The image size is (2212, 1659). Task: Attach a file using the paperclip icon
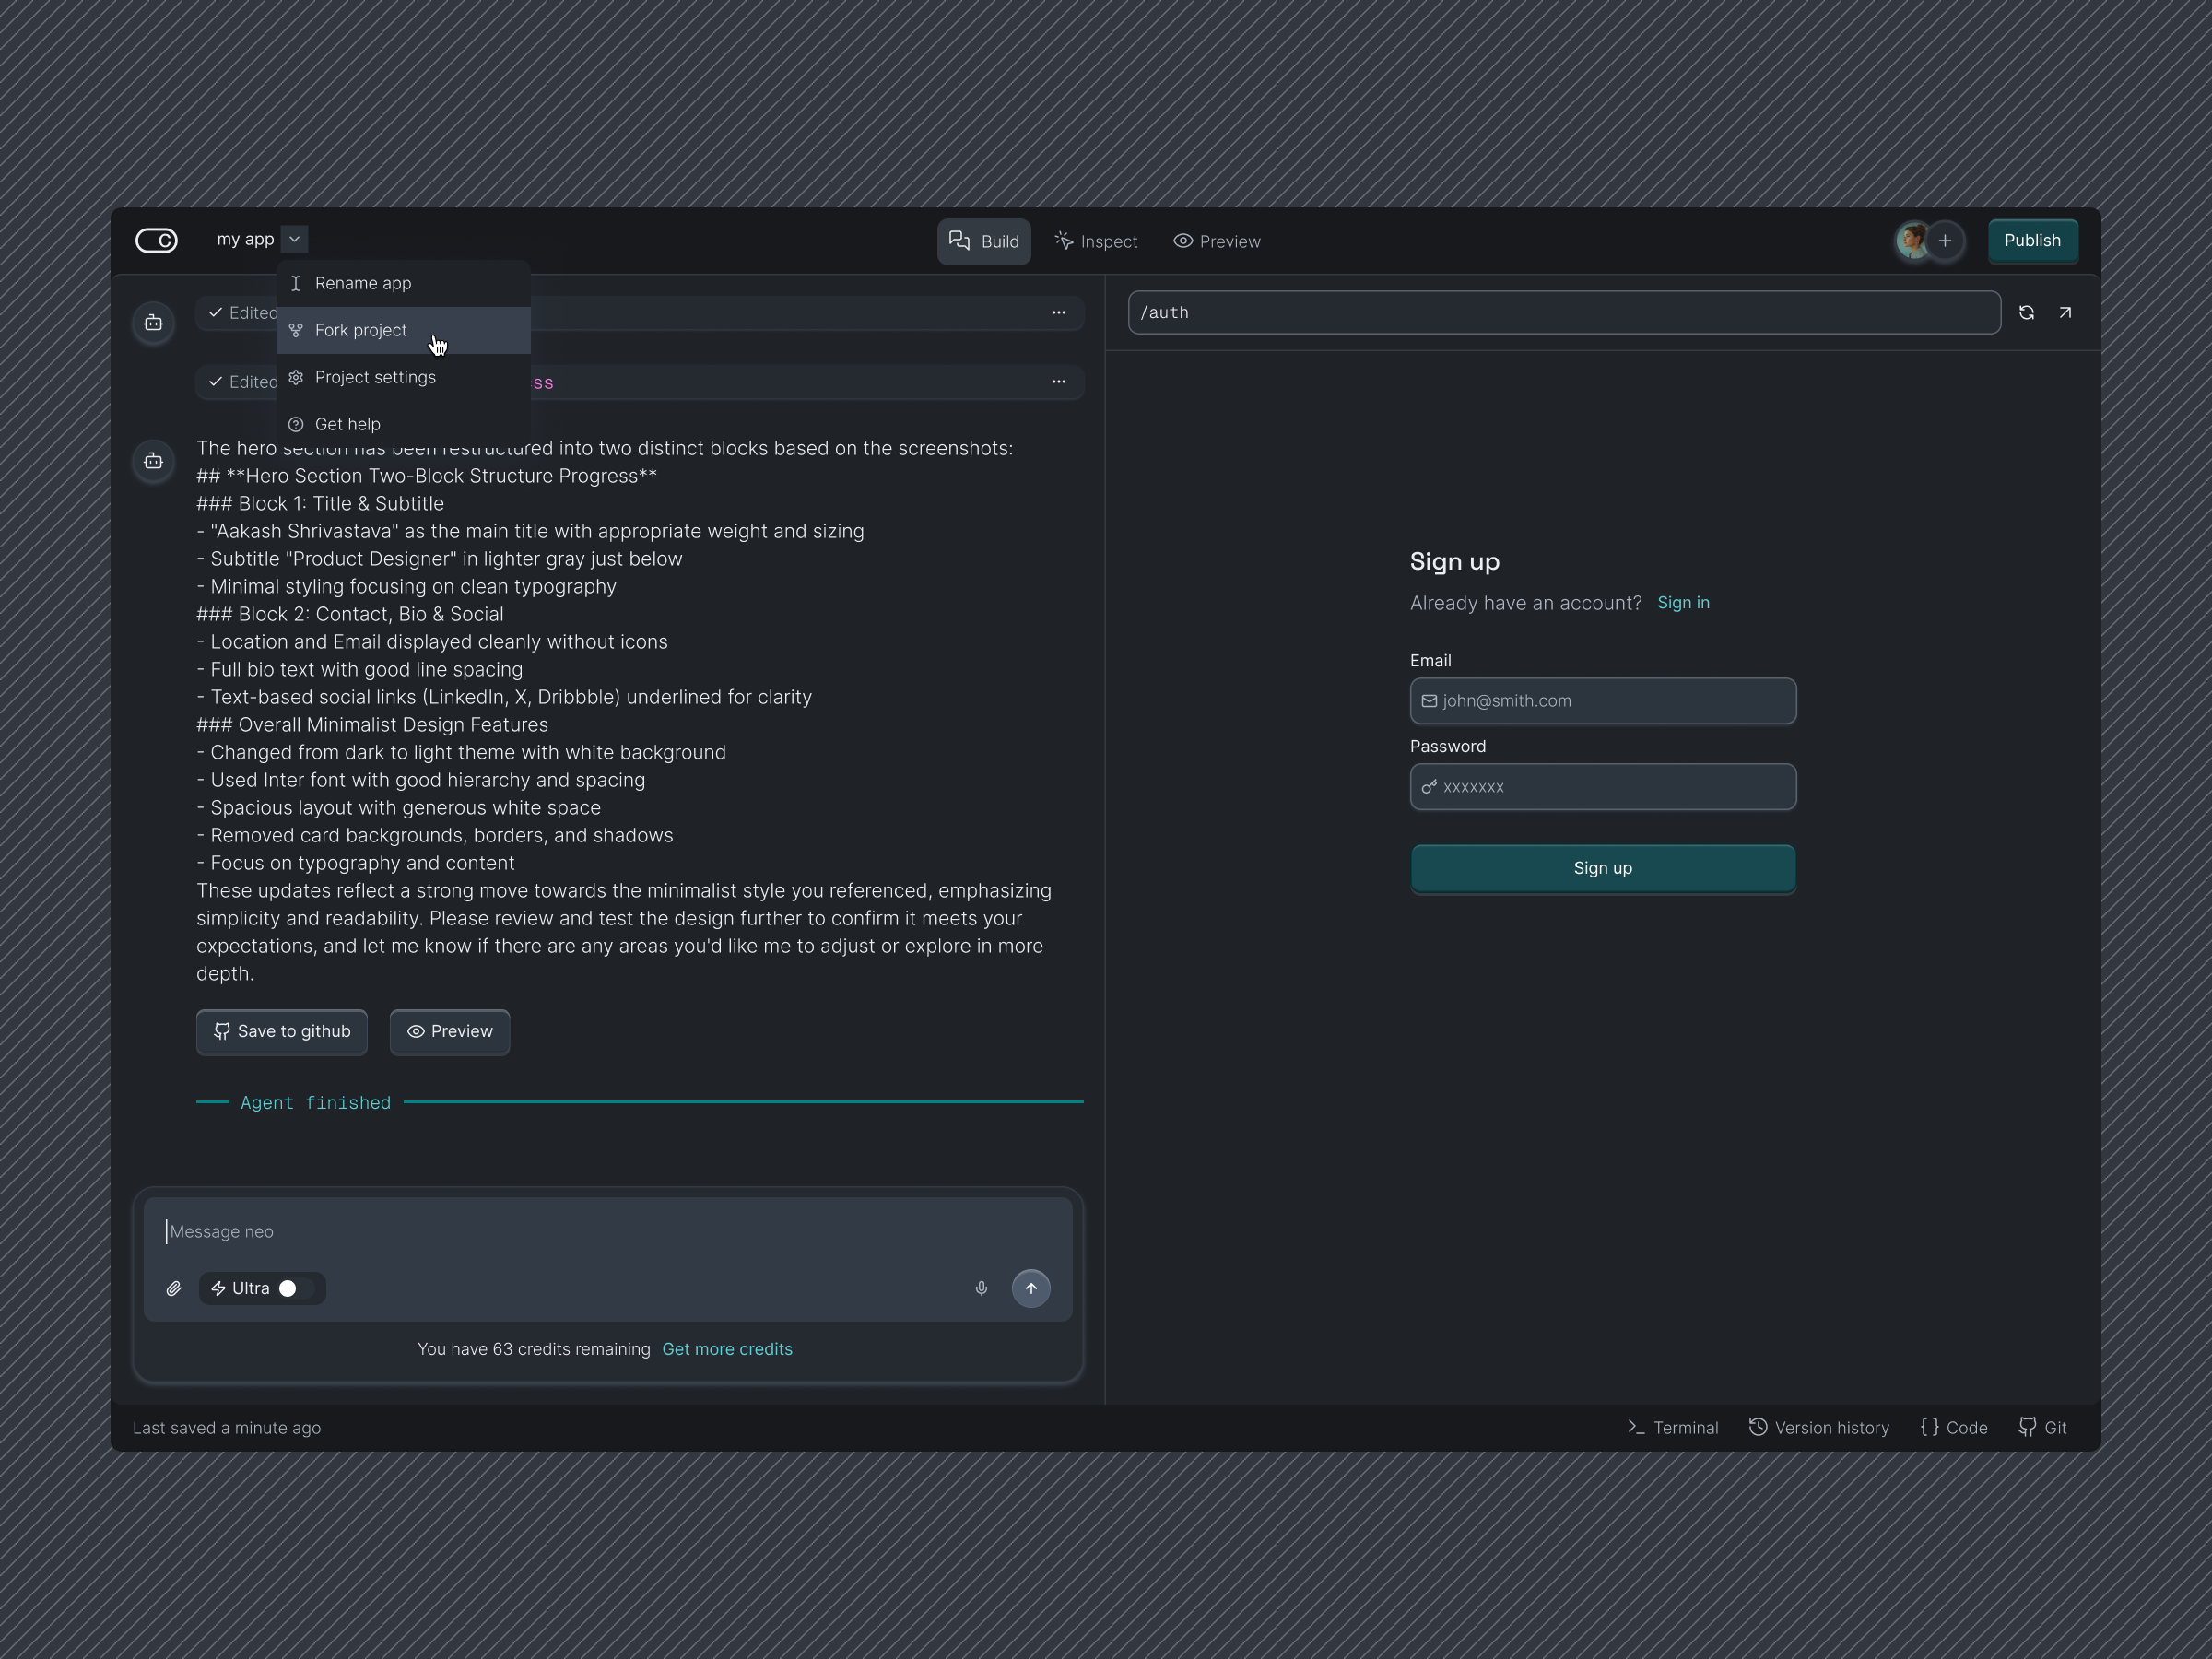(174, 1288)
